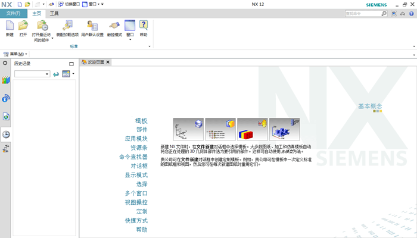Click the modeling template thumbnail
417x238 pixels.
(188, 129)
